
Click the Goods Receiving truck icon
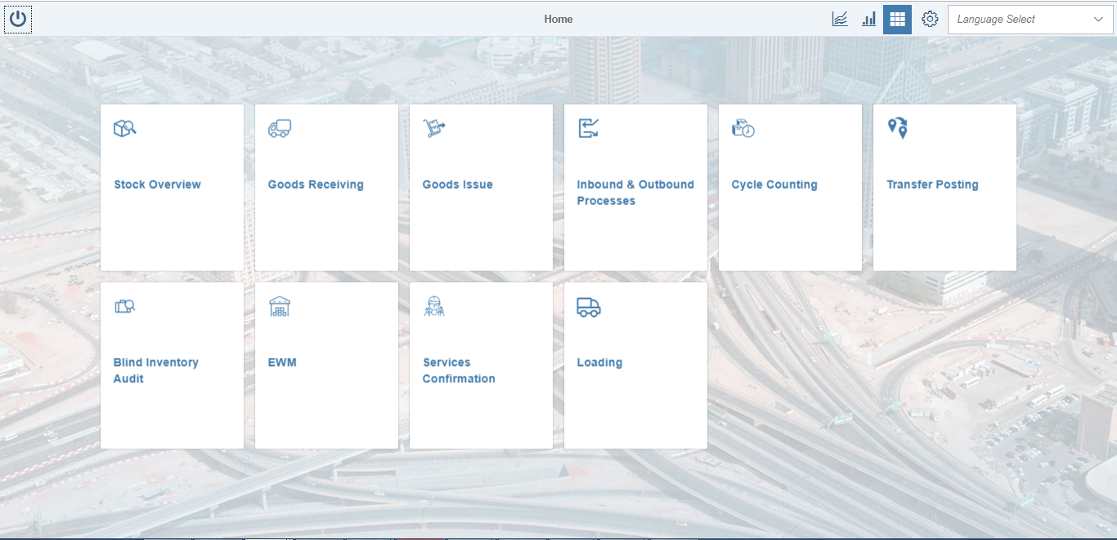tap(278, 127)
